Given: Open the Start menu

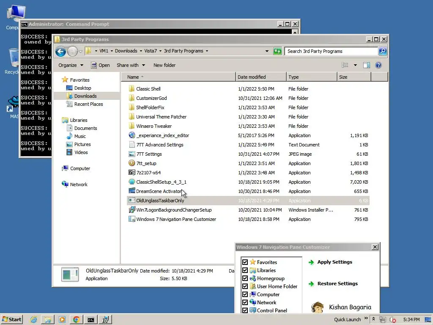Looking at the screenshot, I should [11, 320].
